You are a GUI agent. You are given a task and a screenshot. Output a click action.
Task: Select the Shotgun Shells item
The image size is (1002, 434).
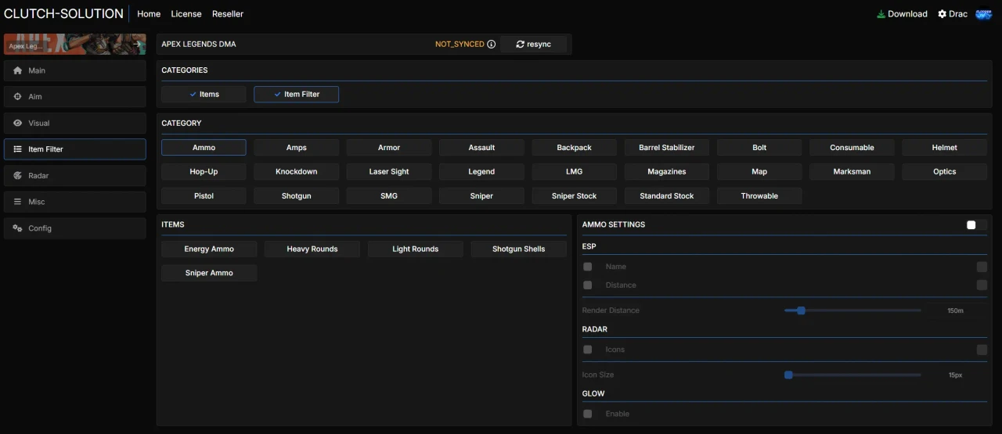point(518,249)
